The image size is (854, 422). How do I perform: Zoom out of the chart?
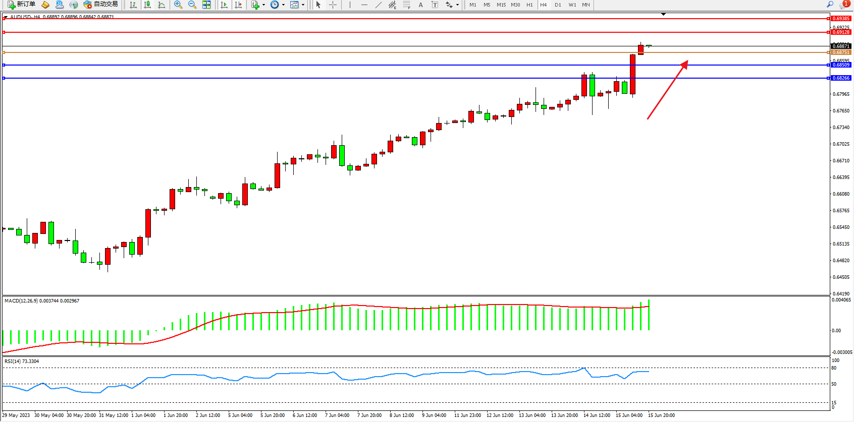coord(192,5)
